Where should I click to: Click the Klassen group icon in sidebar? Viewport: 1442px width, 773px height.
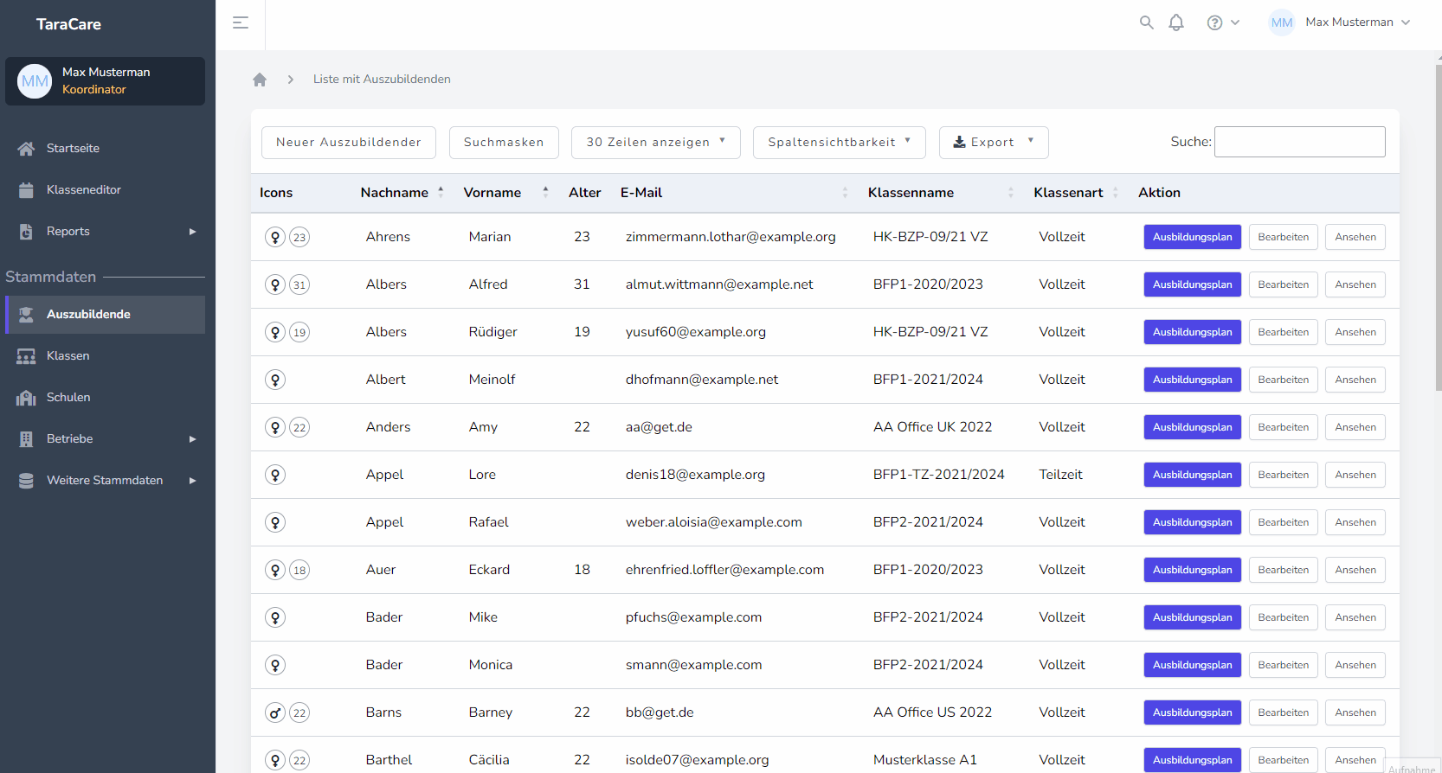(x=26, y=356)
